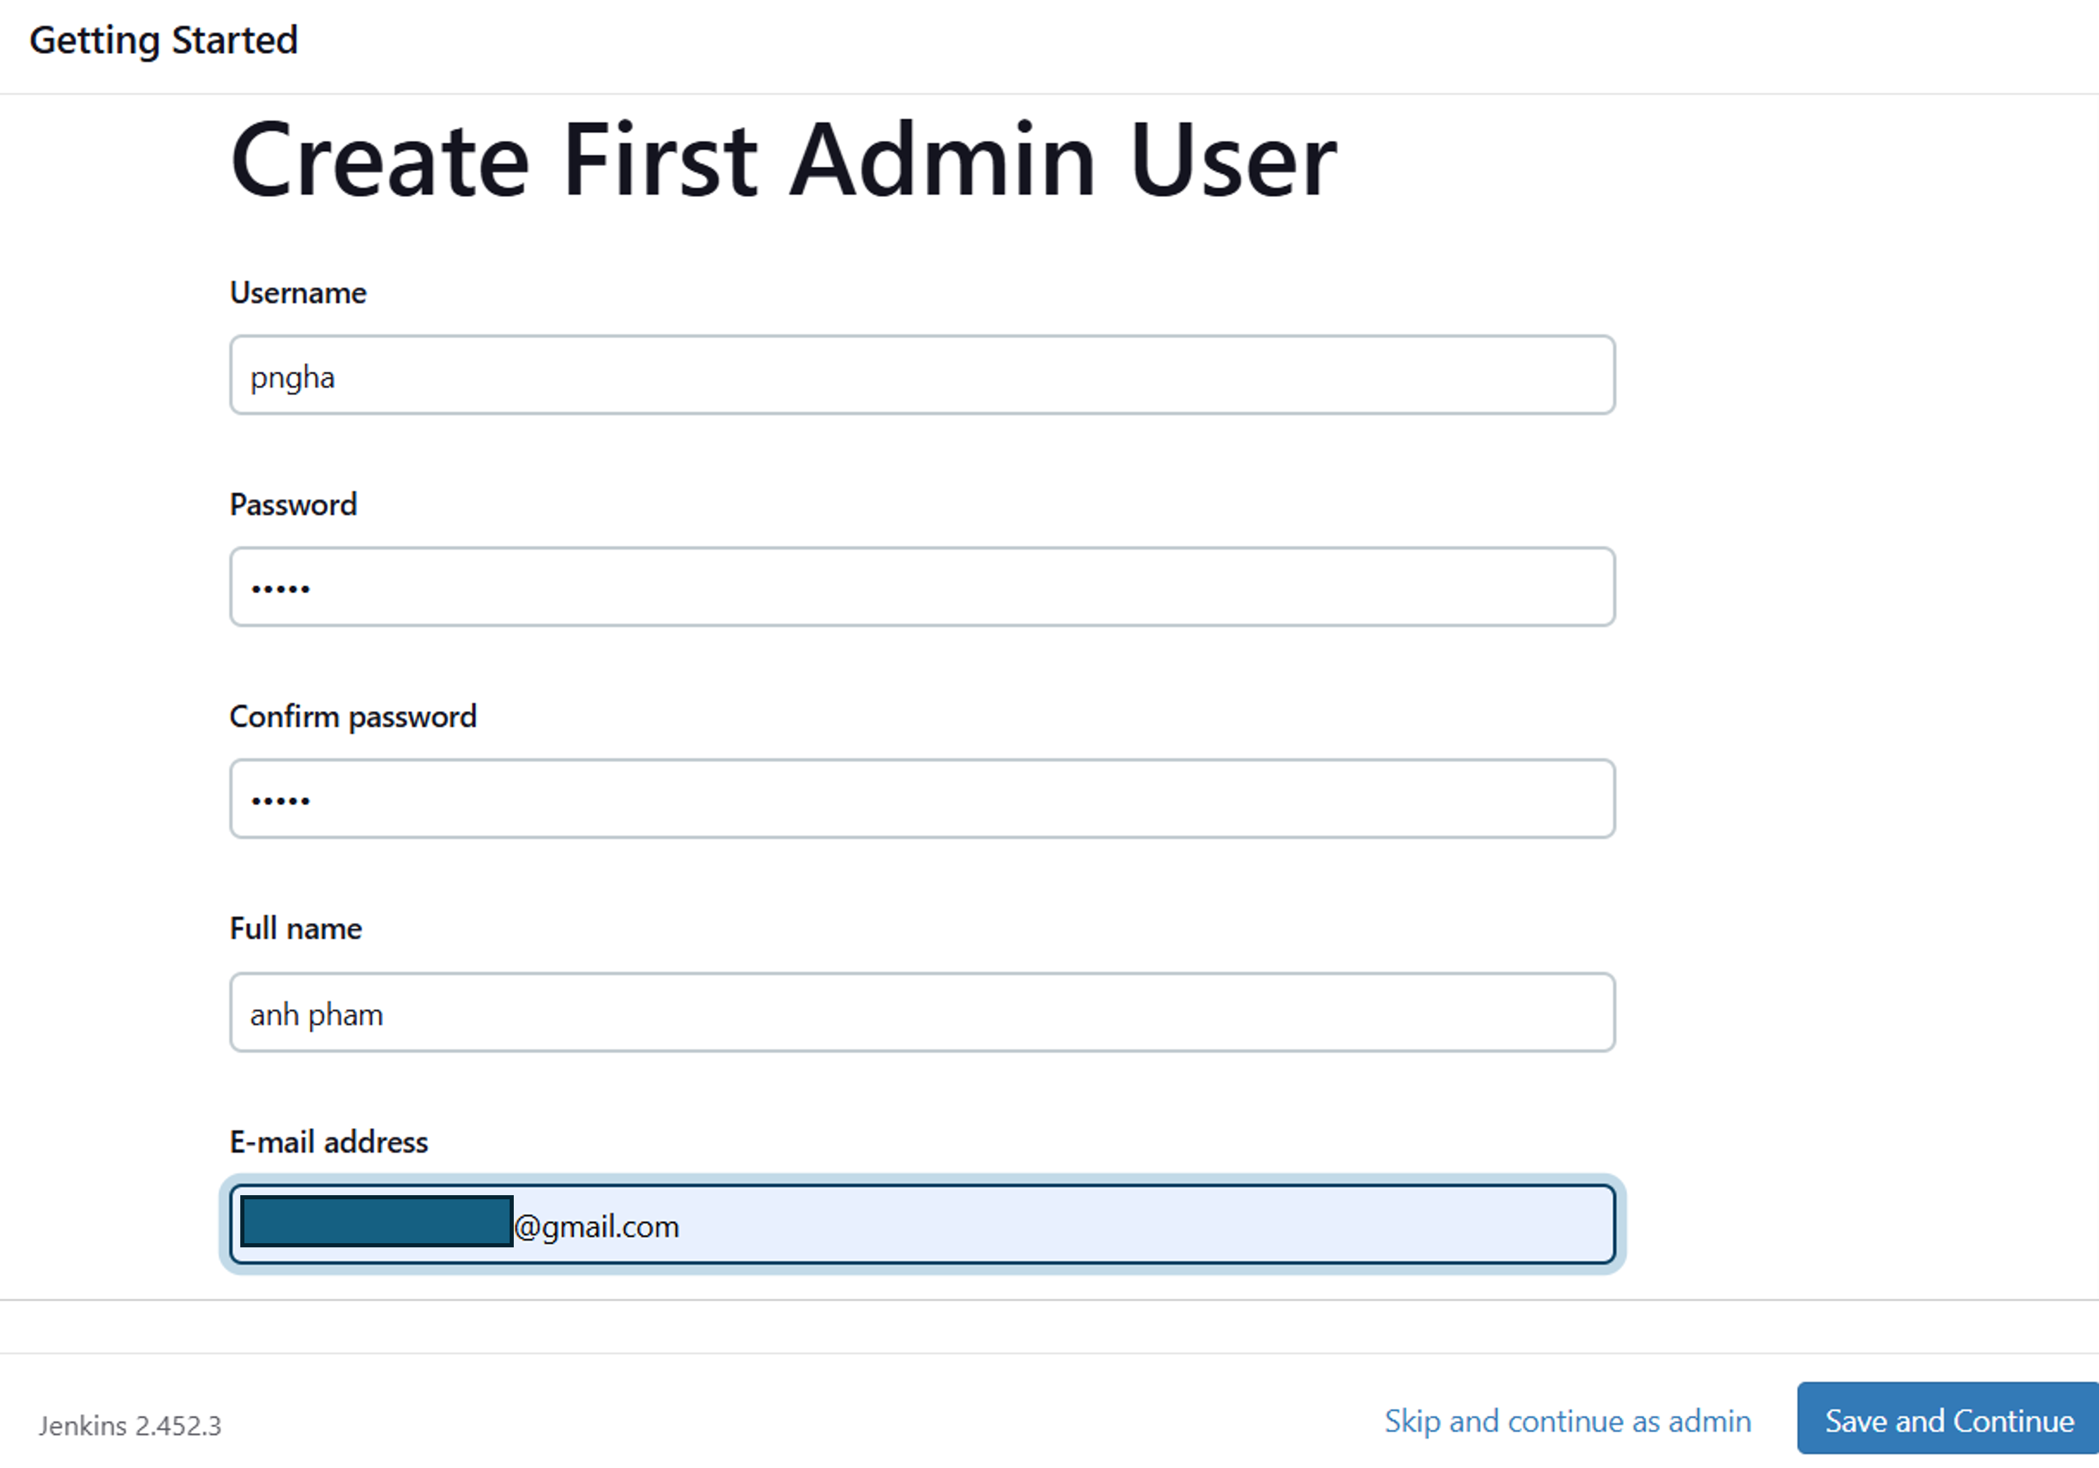Click the E-mail address label
The width and height of the screenshot is (2099, 1468).
pyautogui.click(x=328, y=1142)
